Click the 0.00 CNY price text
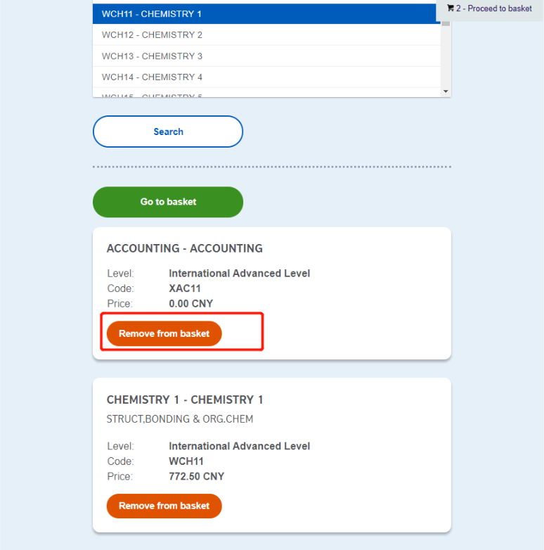 (190, 303)
